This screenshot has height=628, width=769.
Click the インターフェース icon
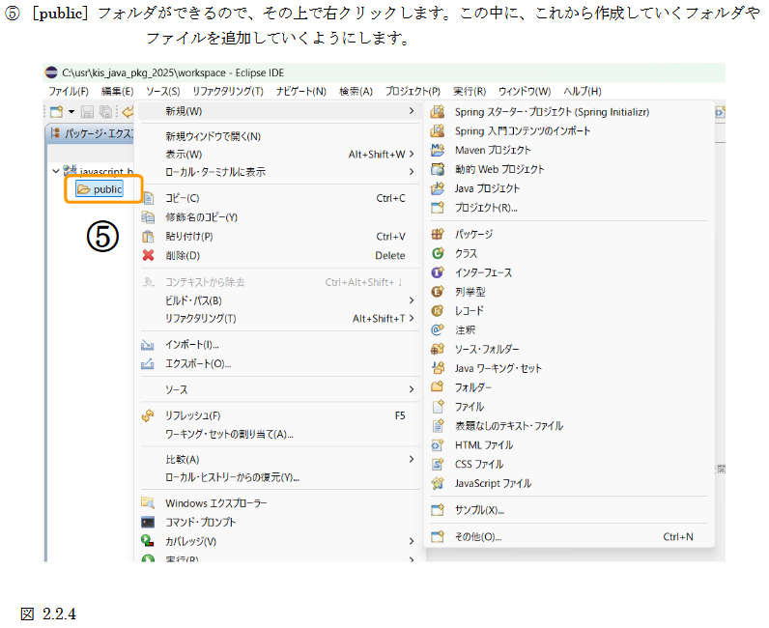point(438,272)
